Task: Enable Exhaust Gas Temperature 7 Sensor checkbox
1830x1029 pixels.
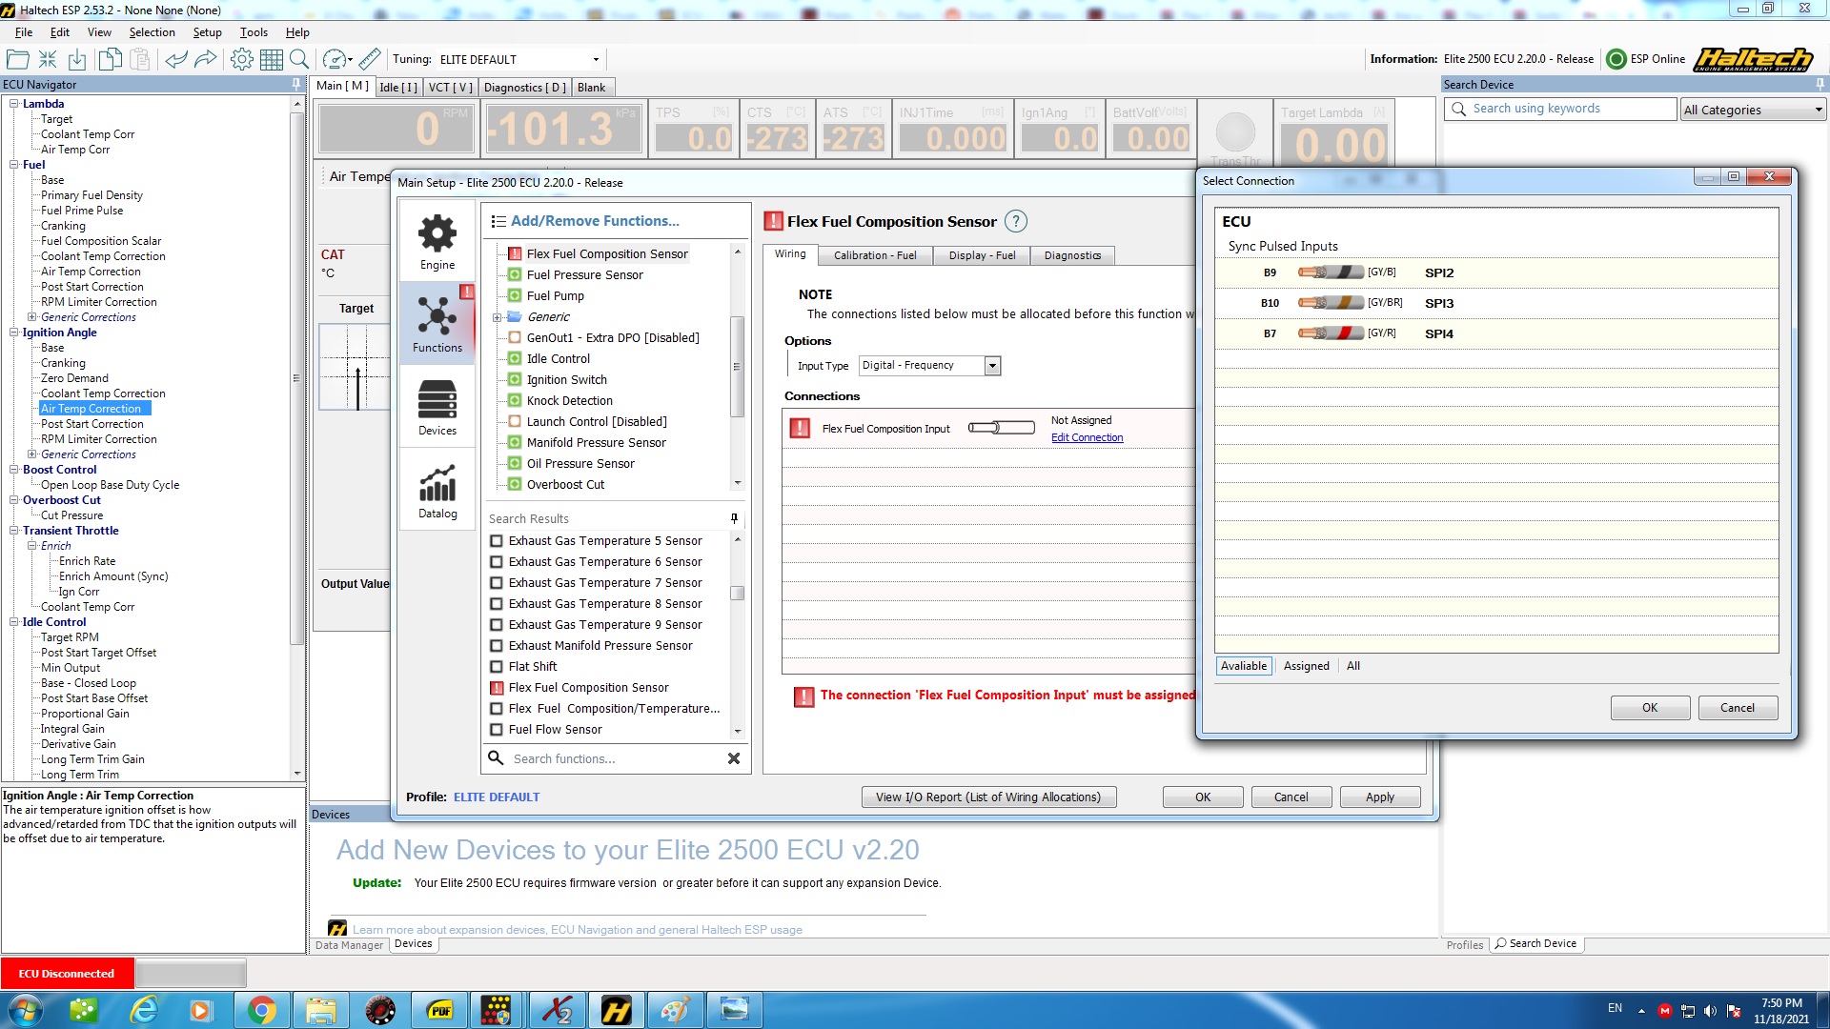Action: pos(497,583)
